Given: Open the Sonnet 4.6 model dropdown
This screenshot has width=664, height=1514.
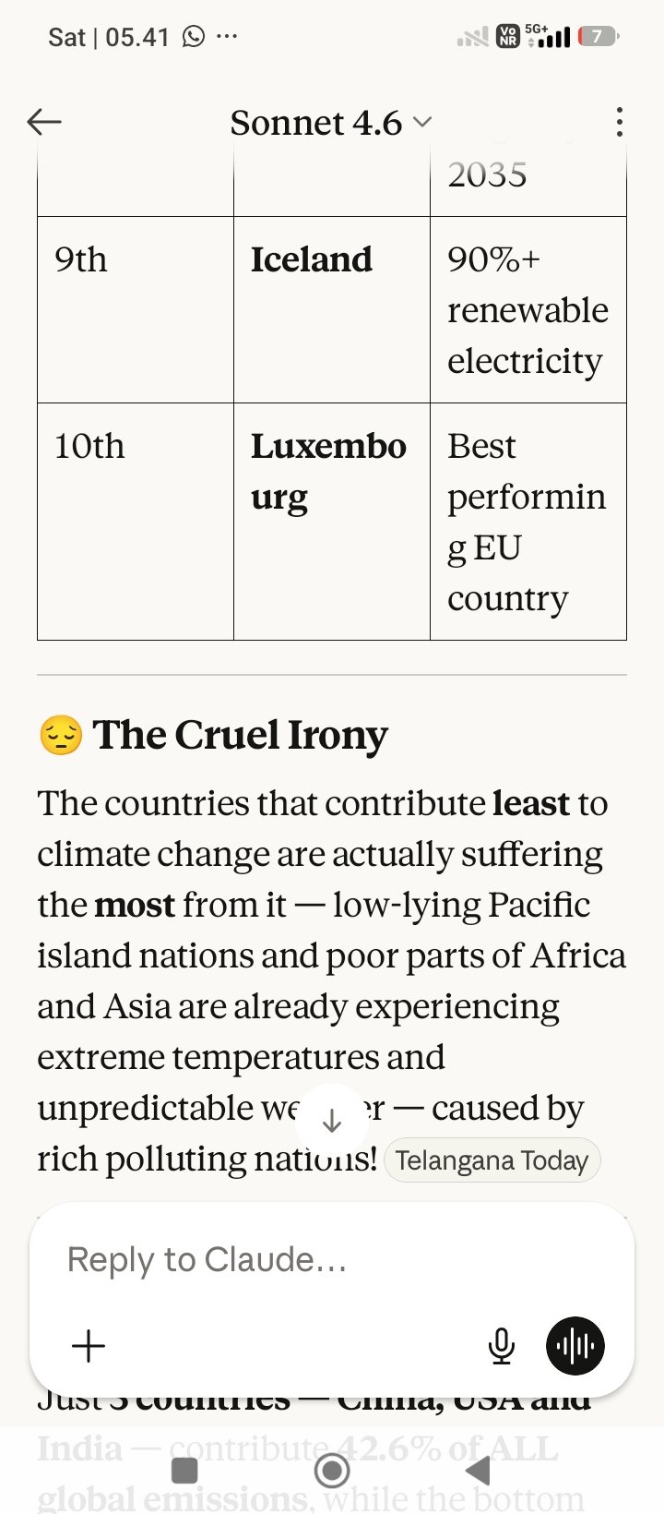Looking at the screenshot, I should (x=330, y=123).
